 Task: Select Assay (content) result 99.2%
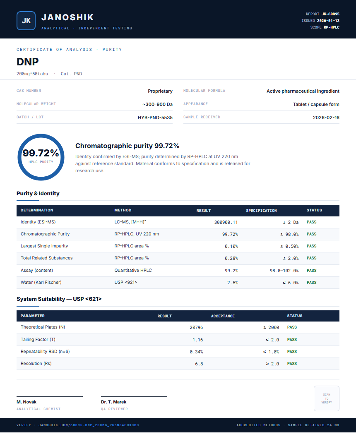231,271
